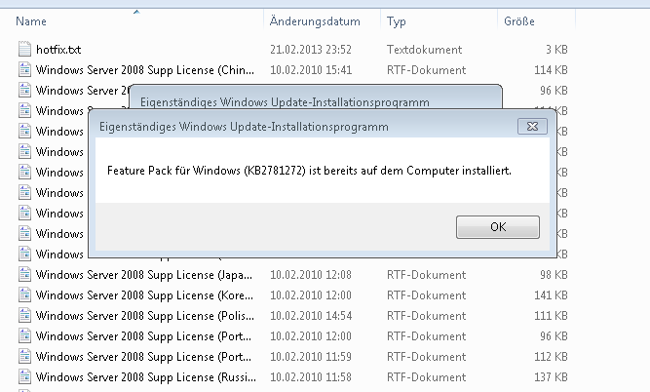The height and width of the screenshot is (392, 650).
Task: Click the background Windows Update installer title bar
Action: pos(285,100)
